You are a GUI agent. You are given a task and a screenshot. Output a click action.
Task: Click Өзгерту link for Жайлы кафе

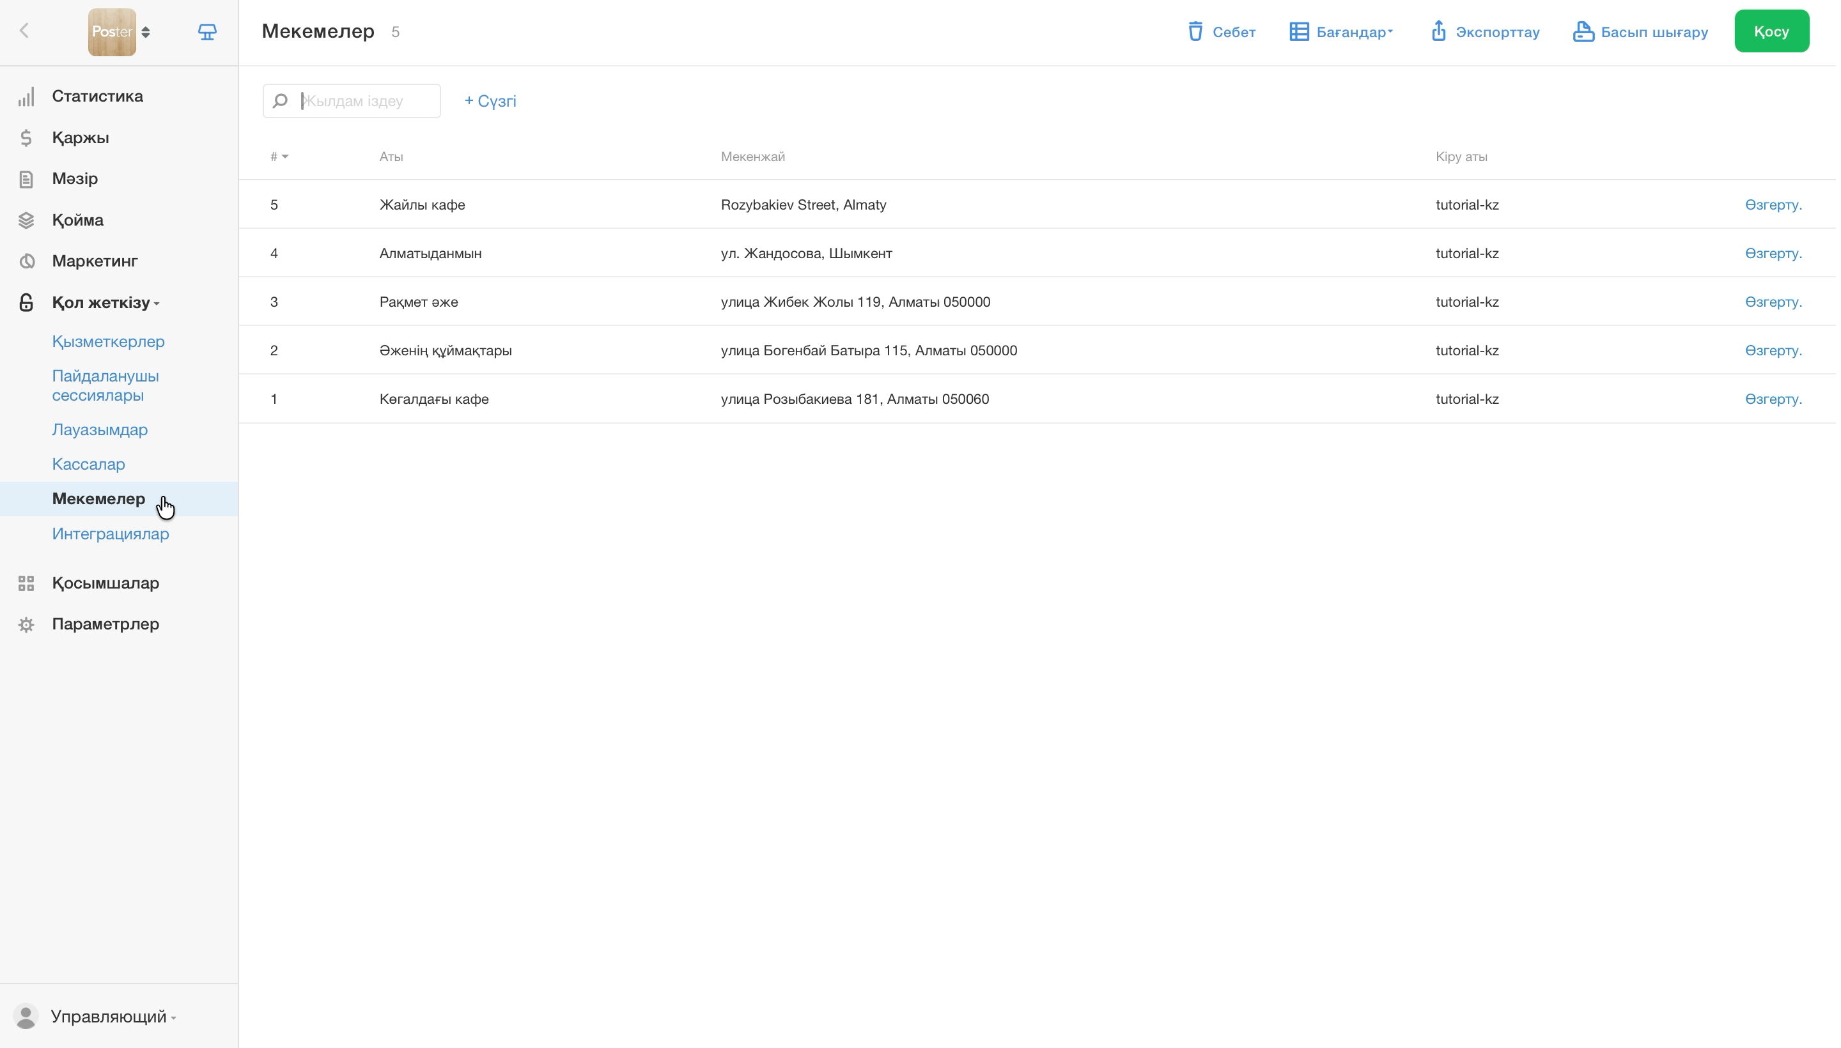[x=1773, y=205]
